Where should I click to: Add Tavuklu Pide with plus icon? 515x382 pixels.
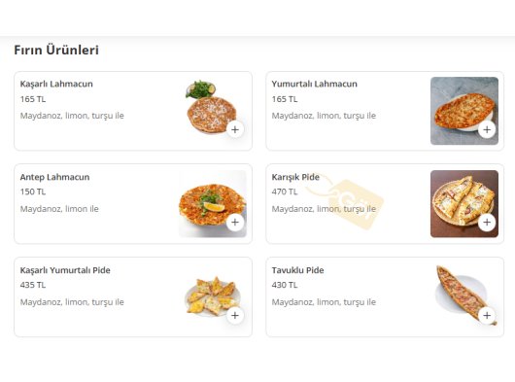pos(487,316)
